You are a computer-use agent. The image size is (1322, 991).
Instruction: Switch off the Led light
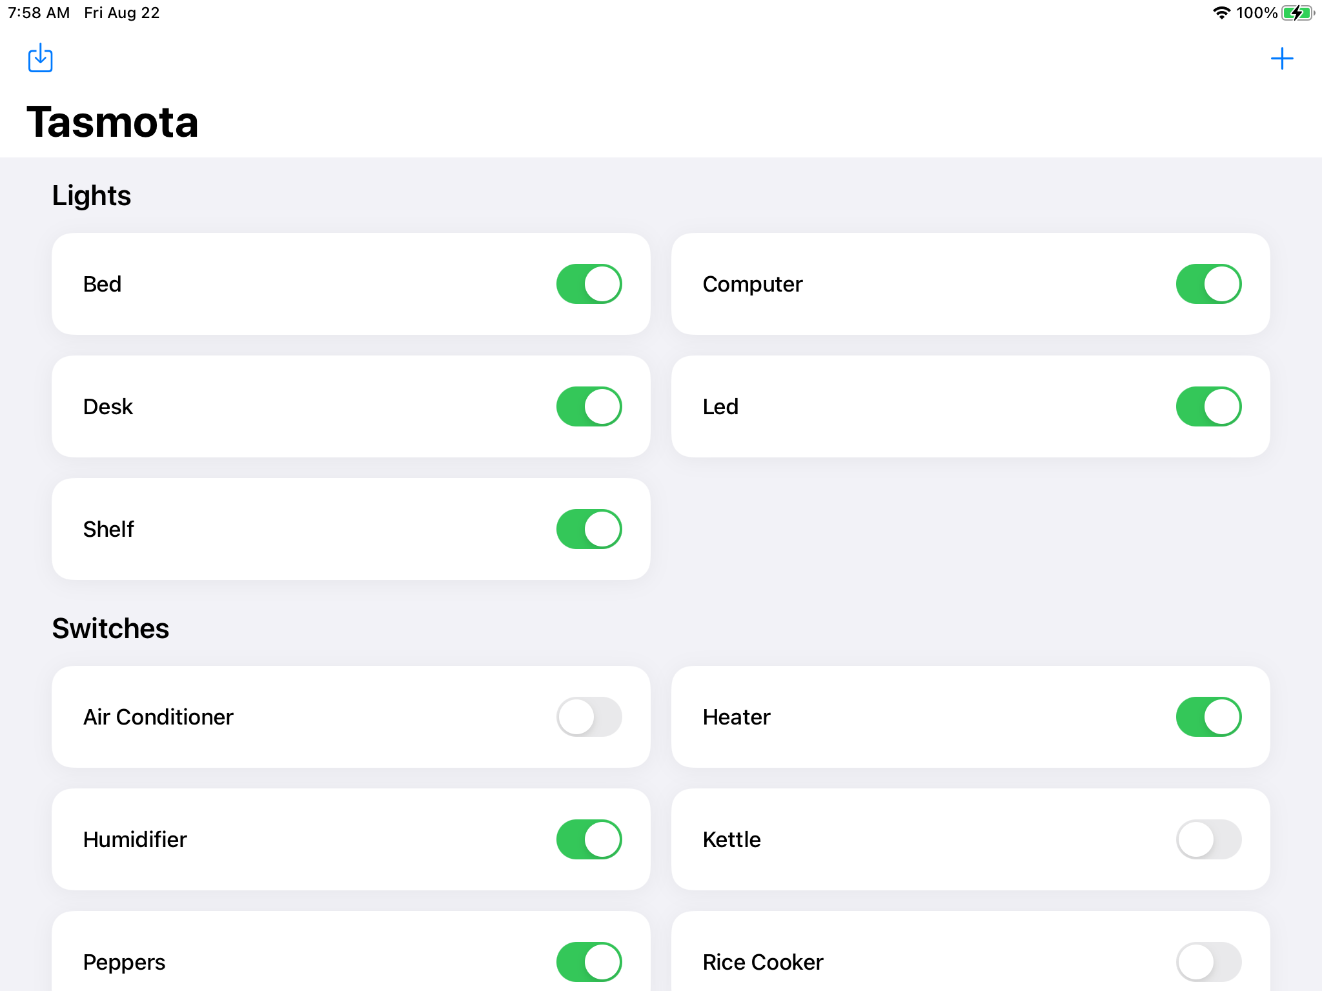click(x=1208, y=406)
